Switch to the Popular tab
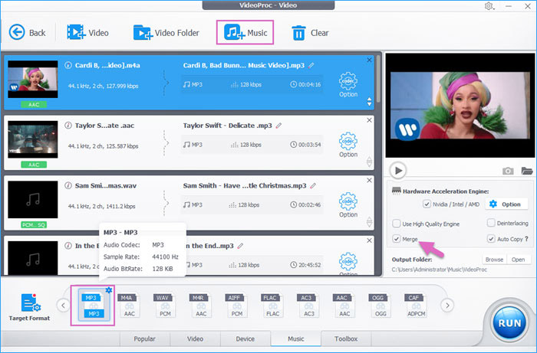Screen dimensions: 537x353 point(144,338)
